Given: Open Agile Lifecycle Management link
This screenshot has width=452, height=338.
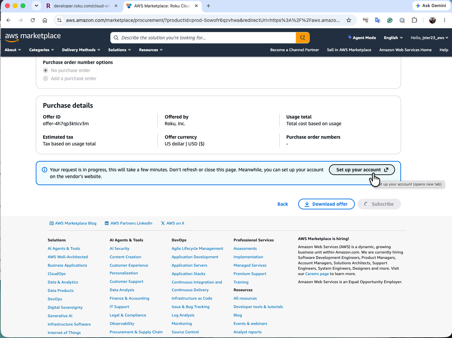Looking at the screenshot, I should tap(197, 248).
